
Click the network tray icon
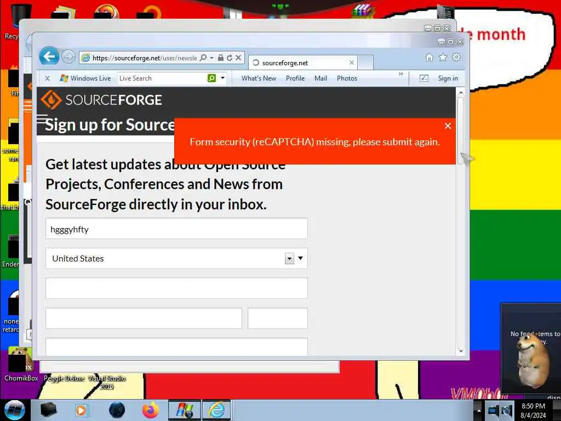[494, 411]
